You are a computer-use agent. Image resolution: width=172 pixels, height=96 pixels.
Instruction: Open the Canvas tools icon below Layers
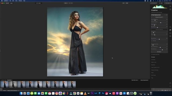click(170, 9)
